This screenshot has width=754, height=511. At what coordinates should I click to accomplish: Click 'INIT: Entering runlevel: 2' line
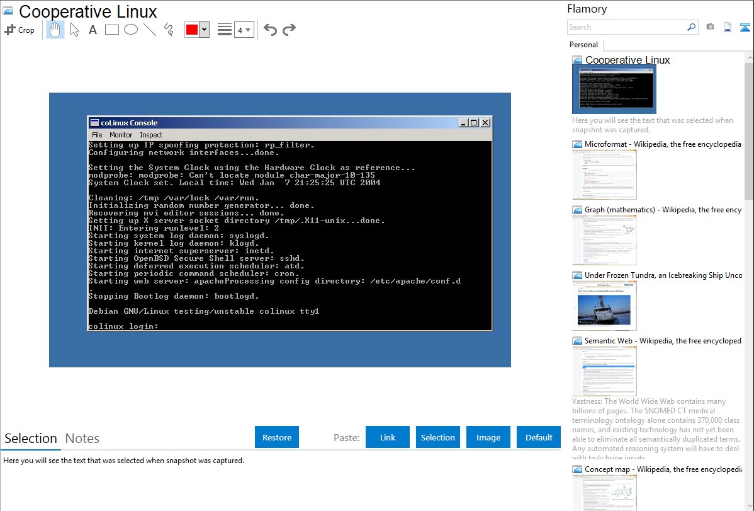click(x=154, y=228)
